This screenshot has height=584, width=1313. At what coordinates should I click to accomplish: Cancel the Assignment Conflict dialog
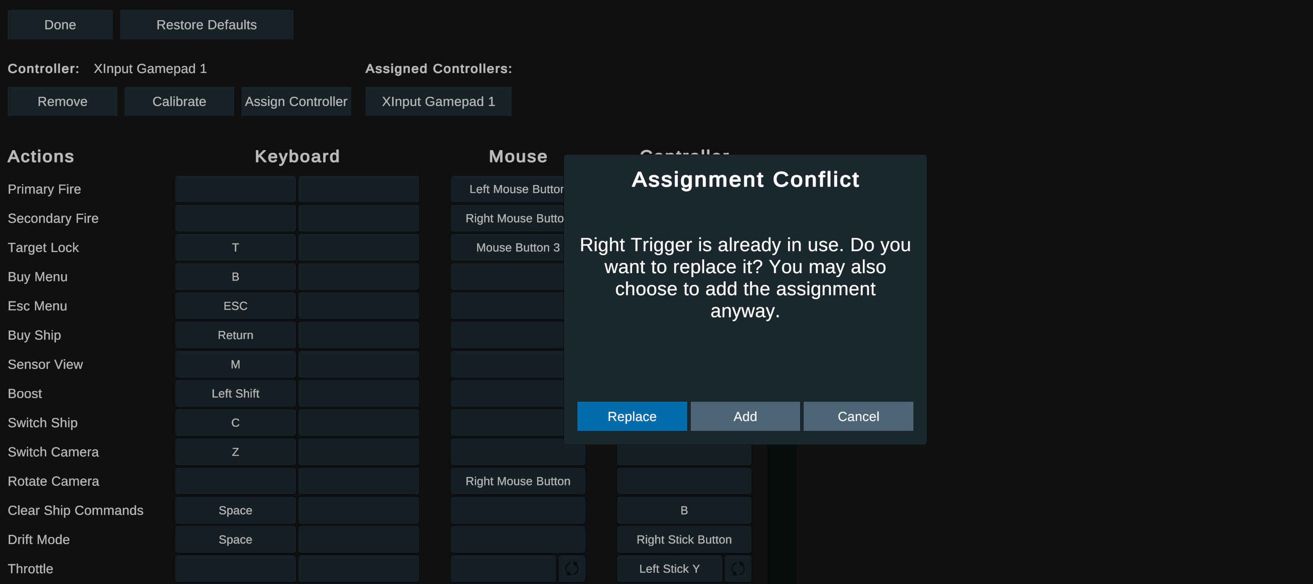(858, 417)
